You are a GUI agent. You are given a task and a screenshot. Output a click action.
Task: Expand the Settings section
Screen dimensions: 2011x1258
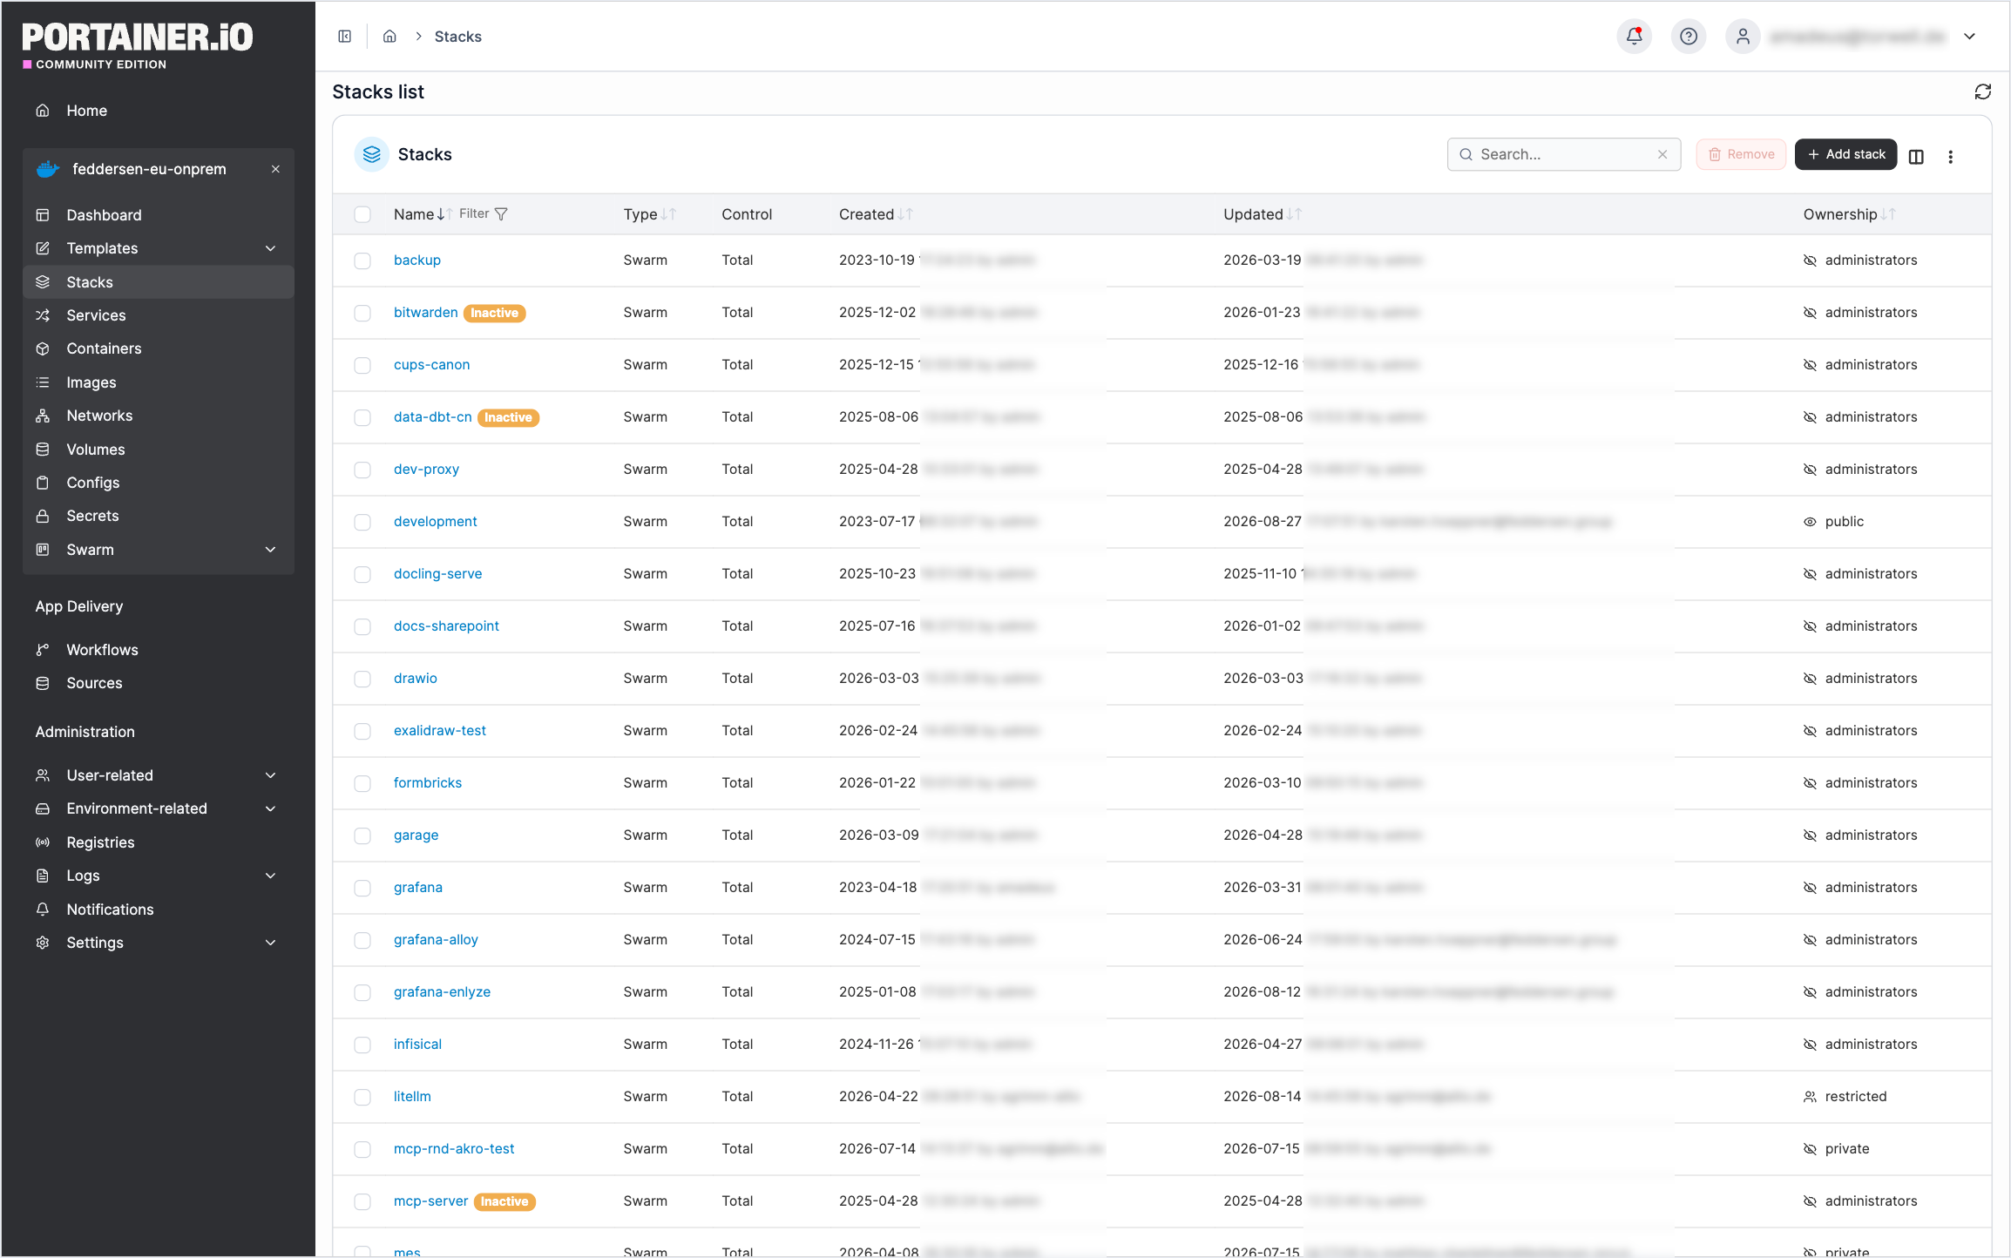click(x=270, y=943)
